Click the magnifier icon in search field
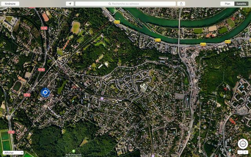This screenshot has width=251, height=157. (109, 4)
